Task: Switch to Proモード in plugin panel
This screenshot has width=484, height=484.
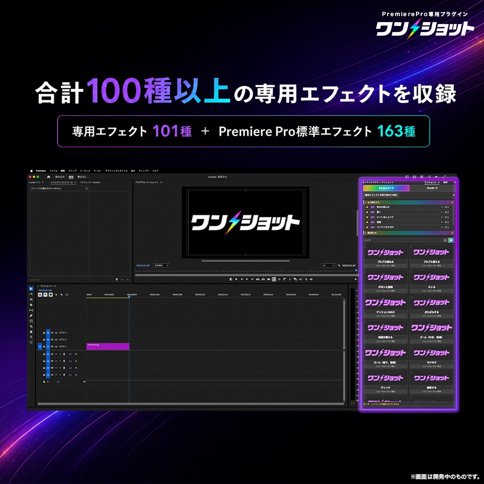Action: coord(432,188)
